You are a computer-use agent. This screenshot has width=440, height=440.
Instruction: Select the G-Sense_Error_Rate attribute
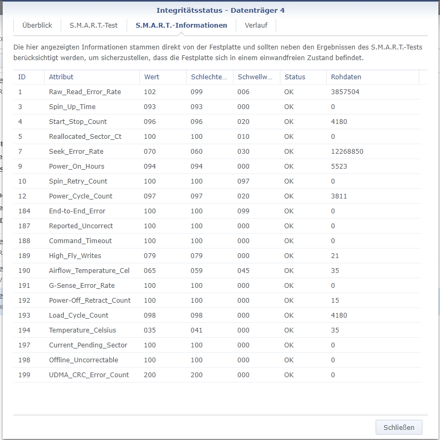[x=81, y=285]
